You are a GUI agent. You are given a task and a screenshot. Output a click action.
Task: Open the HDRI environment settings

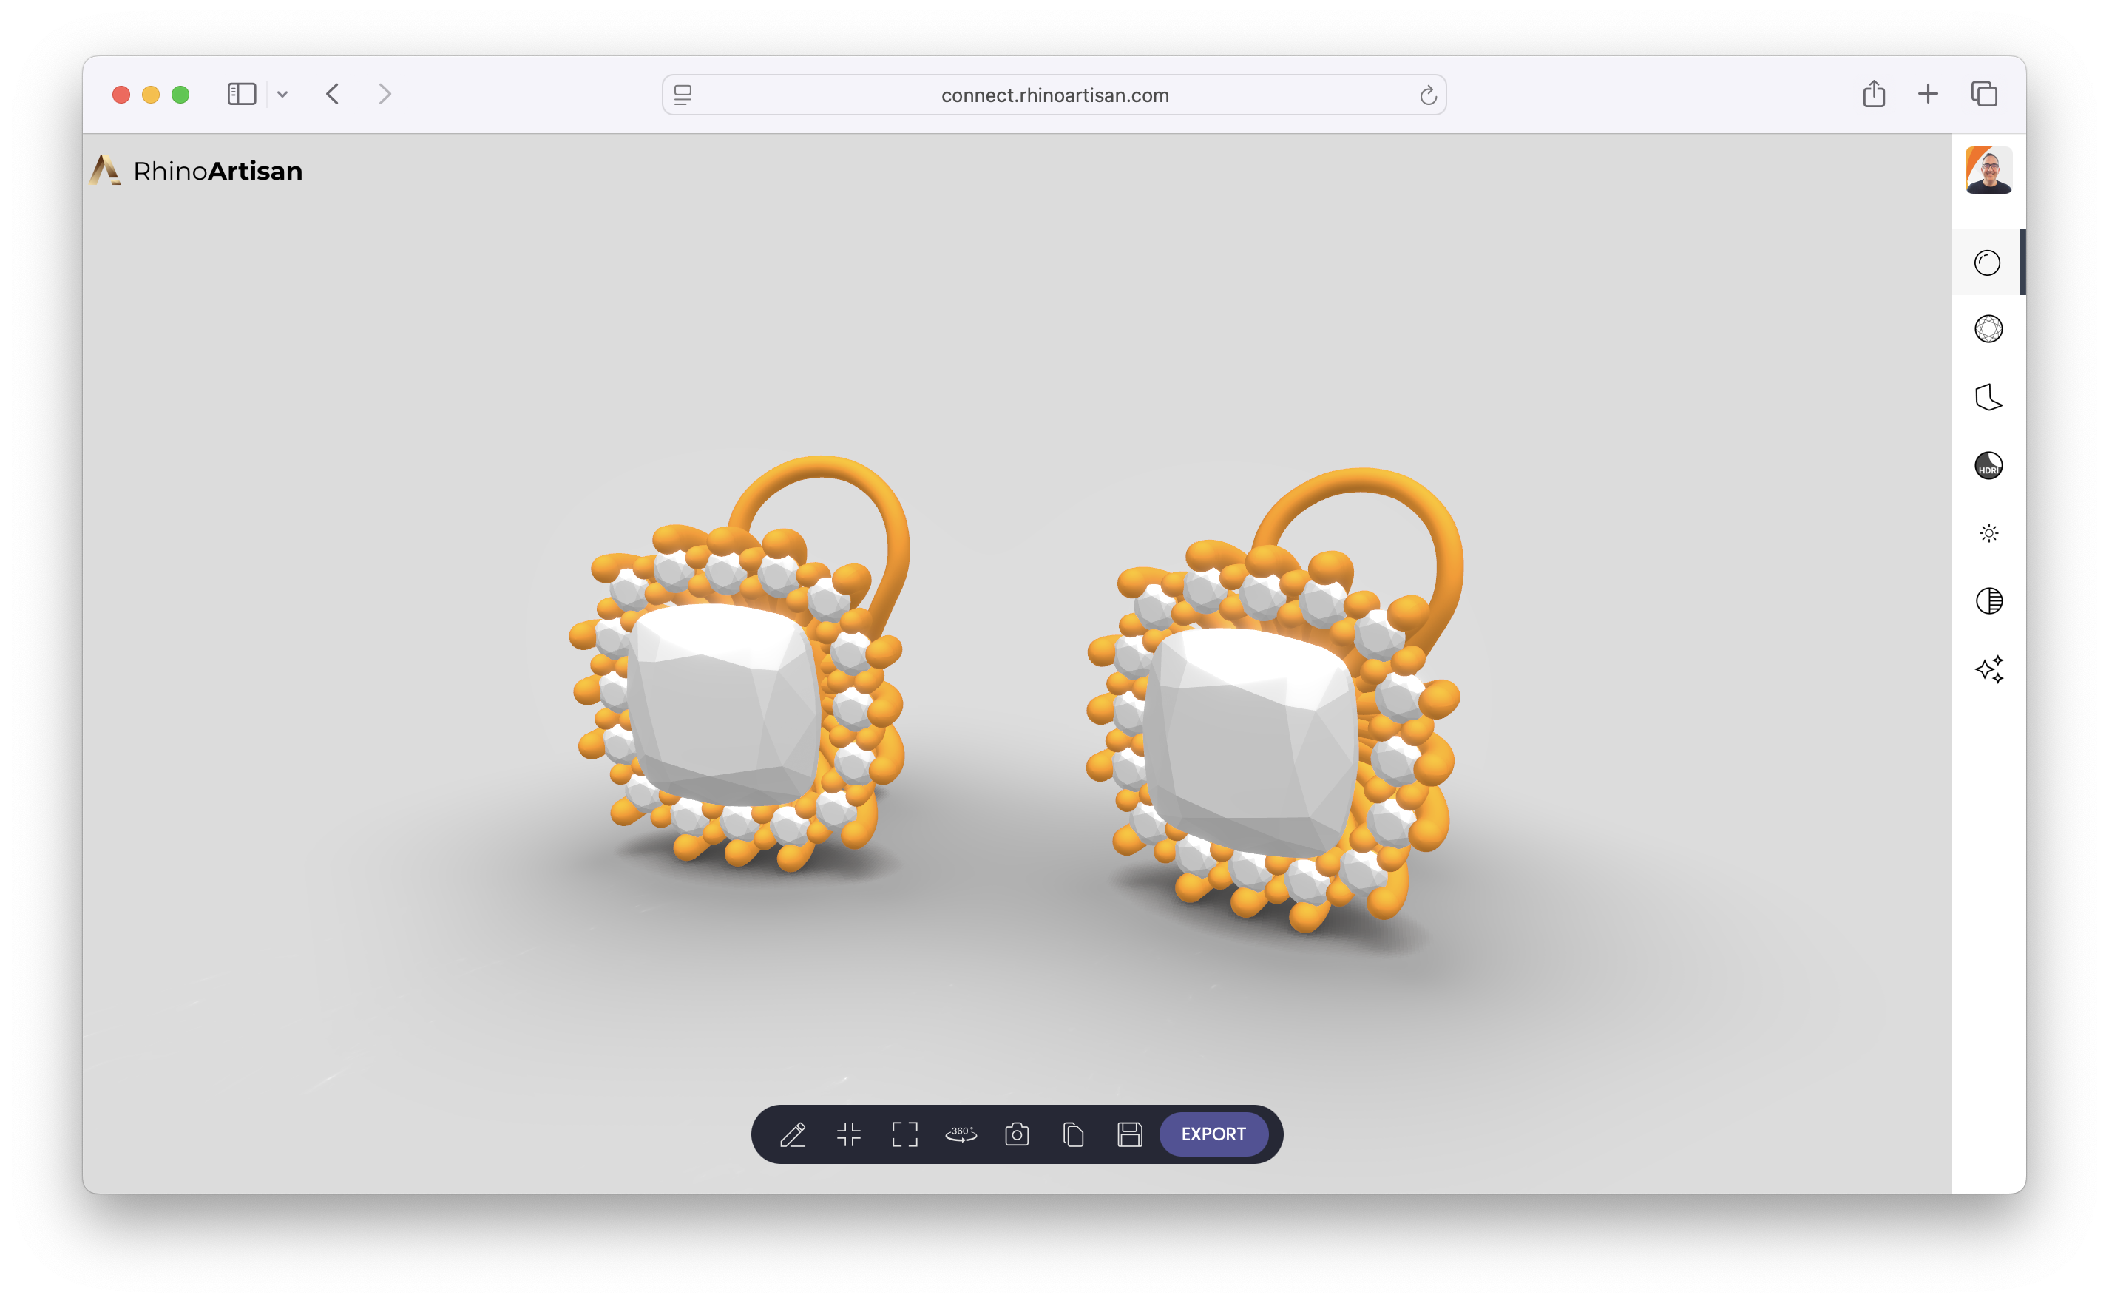pos(1988,465)
